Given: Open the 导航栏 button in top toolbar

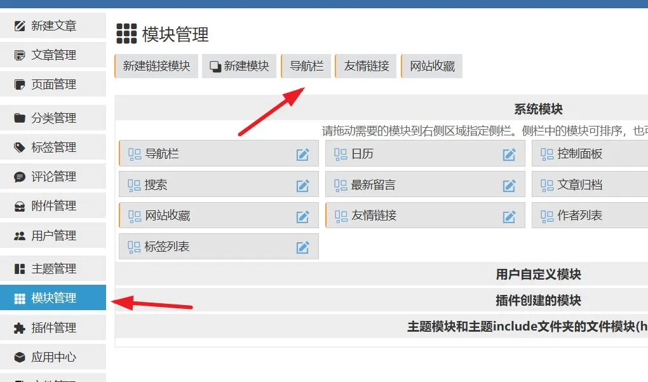Looking at the screenshot, I should coord(306,66).
